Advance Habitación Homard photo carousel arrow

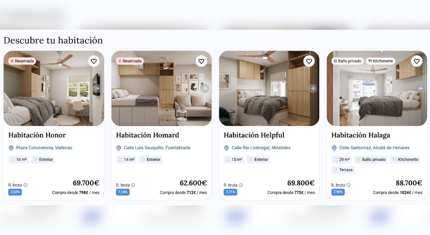click(205, 88)
